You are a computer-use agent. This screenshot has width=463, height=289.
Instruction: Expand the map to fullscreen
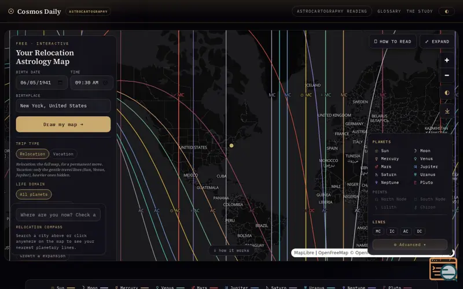point(437,42)
